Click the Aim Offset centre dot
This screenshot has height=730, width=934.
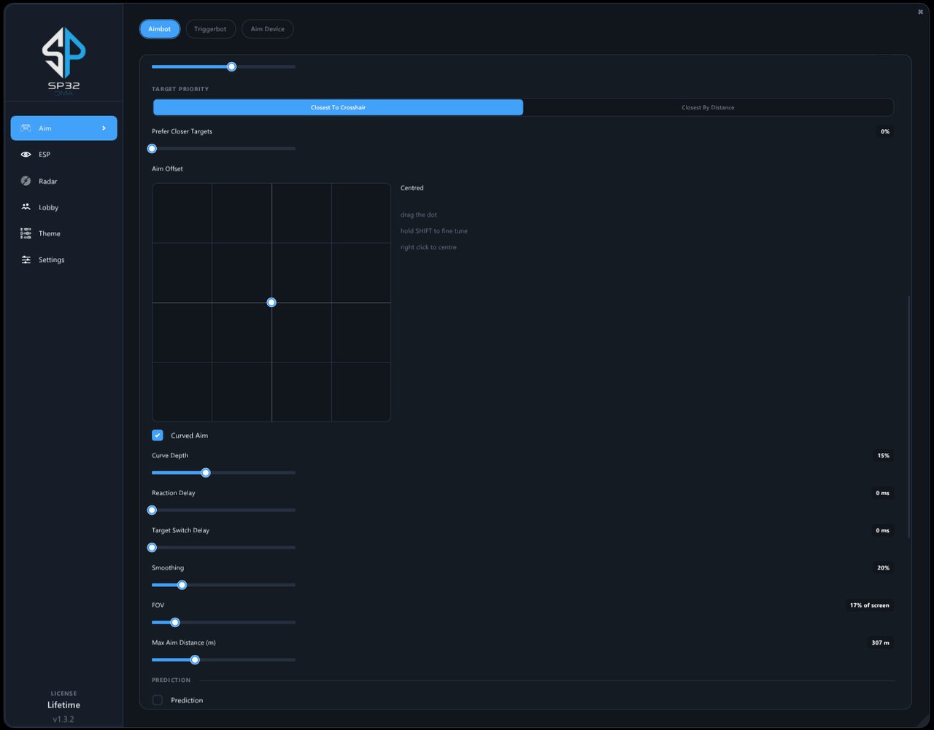(271, 303)
